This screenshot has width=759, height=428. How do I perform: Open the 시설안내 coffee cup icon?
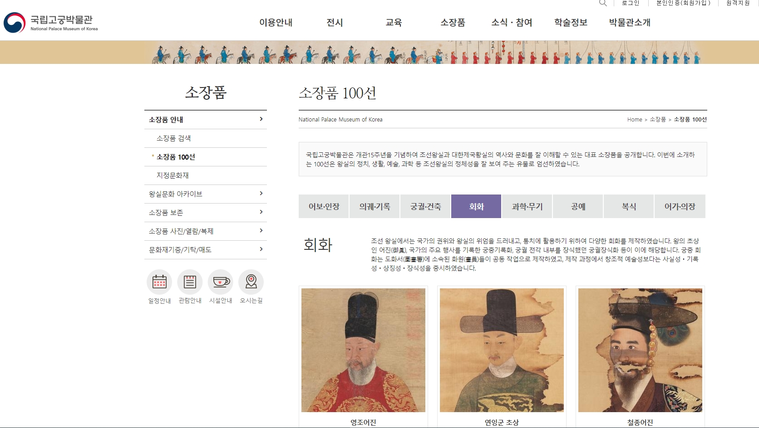pyautogui.click(x=221, y=282)
